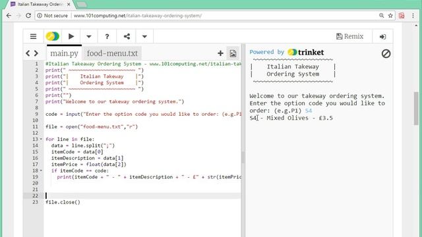Expand the run options dropdown arrow
The image size is (422, 237).
point(89,37)
